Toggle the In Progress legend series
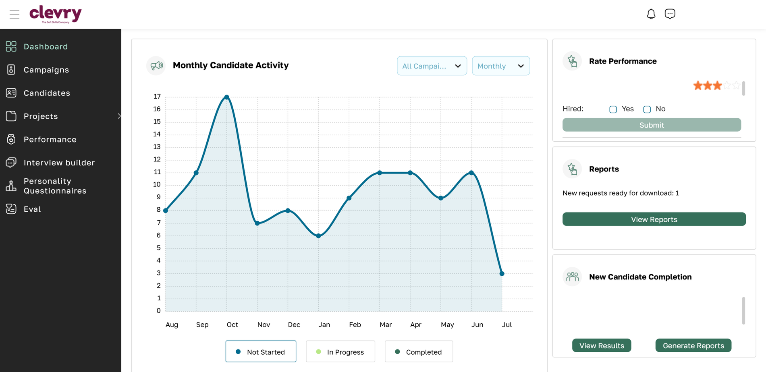The height and width of the screenshot is (372, 766). coord(340,351)
